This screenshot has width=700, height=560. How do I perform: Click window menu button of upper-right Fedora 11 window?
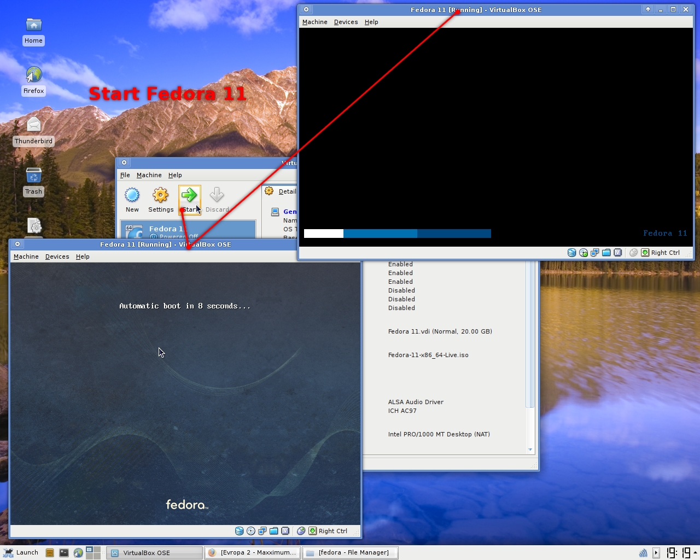(x=306, y=9)
